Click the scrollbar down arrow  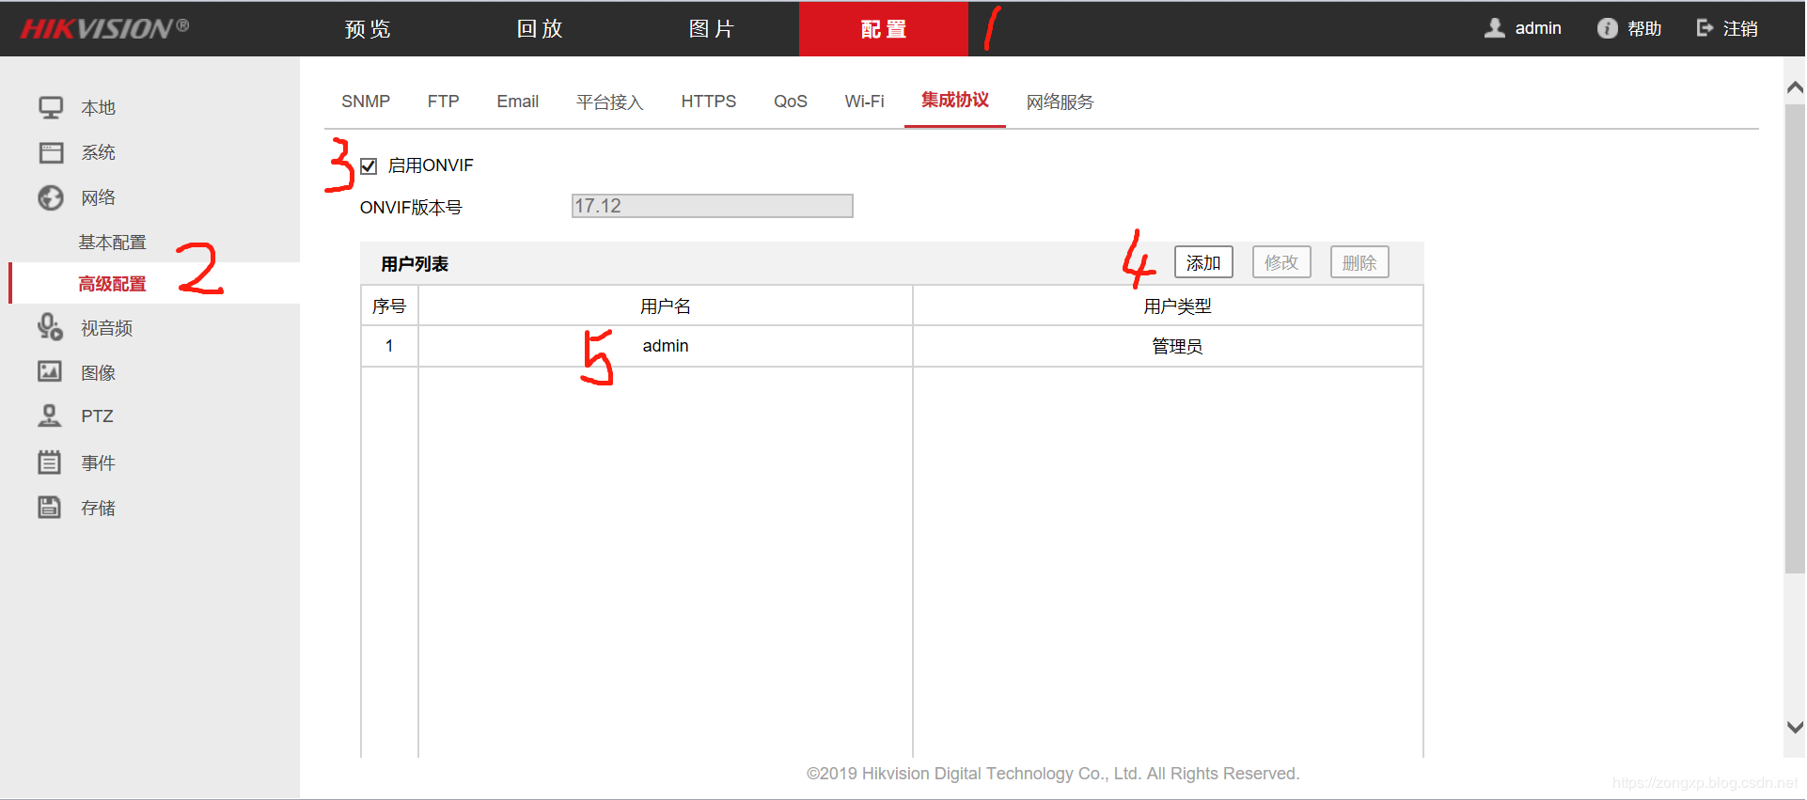tap(1795, 727)
